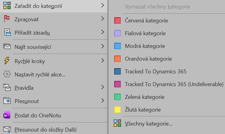Click the Přesunout folder arrow icon
This screenshot has width=225, height=134.
(7, 101)
